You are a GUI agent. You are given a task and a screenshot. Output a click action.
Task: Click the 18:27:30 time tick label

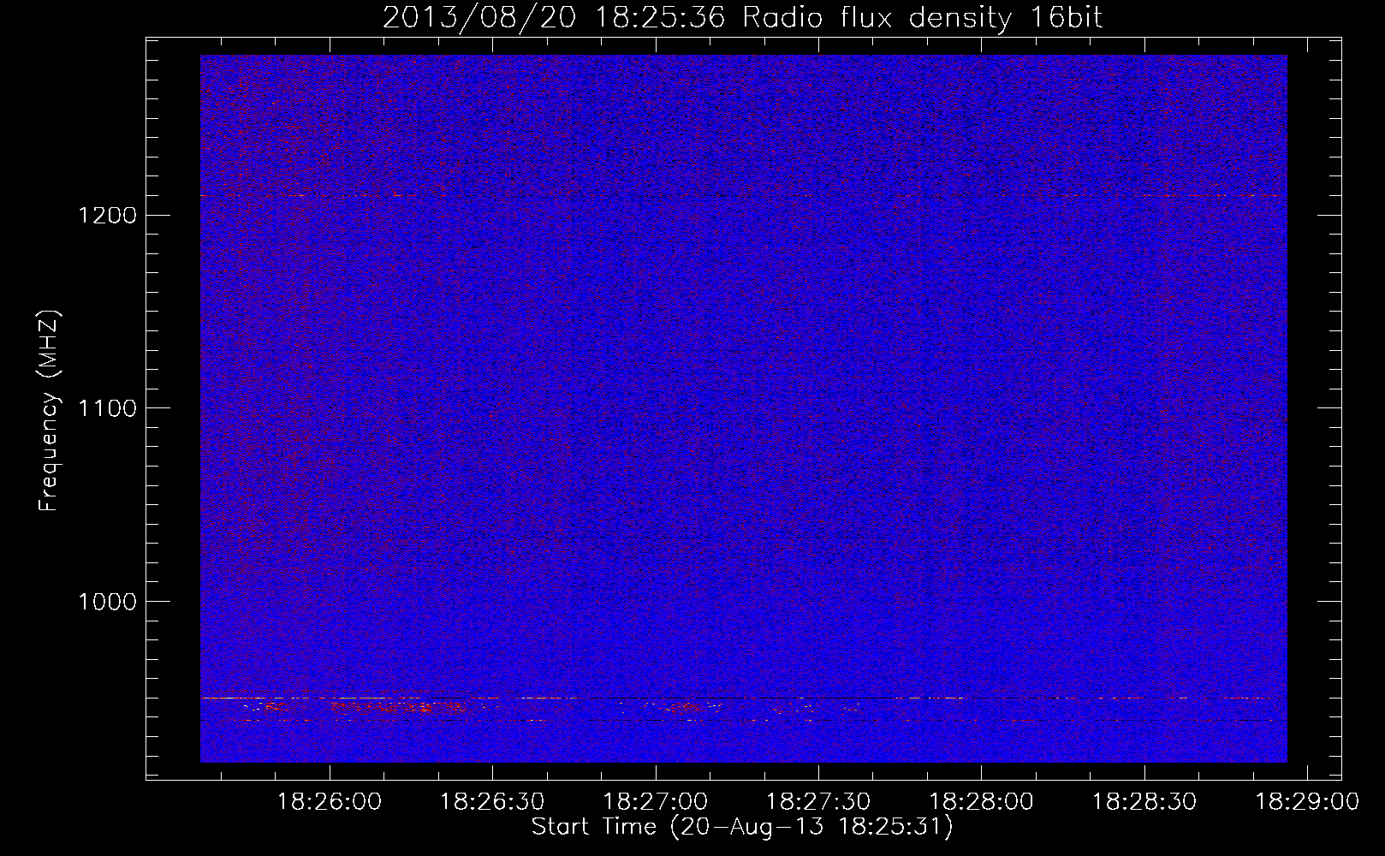818,802
